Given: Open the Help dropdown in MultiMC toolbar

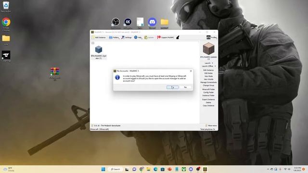Looking at the screenshot, I should [138, 37].
